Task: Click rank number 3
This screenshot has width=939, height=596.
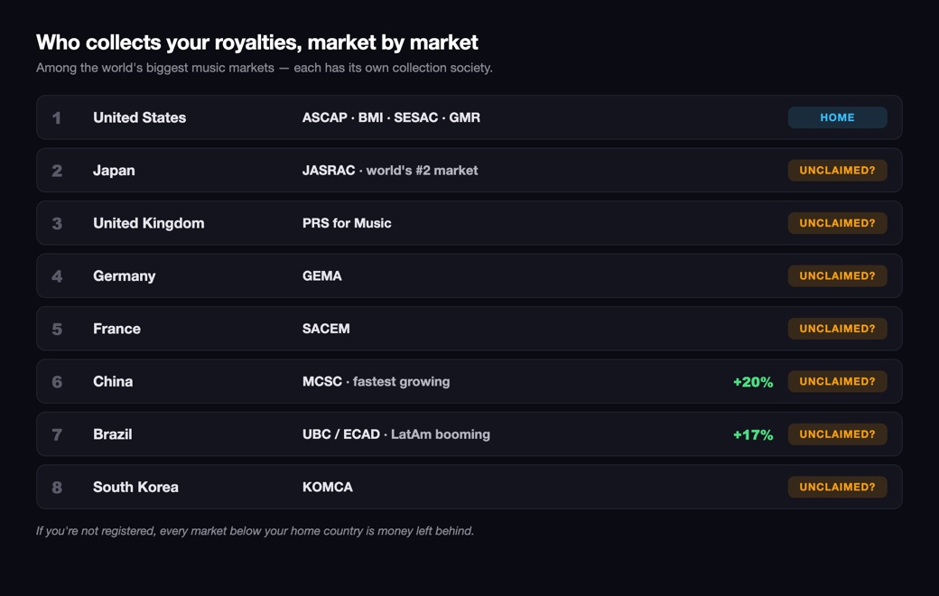Action: (57, 223)
